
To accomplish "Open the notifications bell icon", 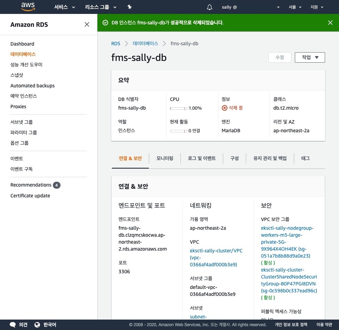I will point(209,7).
